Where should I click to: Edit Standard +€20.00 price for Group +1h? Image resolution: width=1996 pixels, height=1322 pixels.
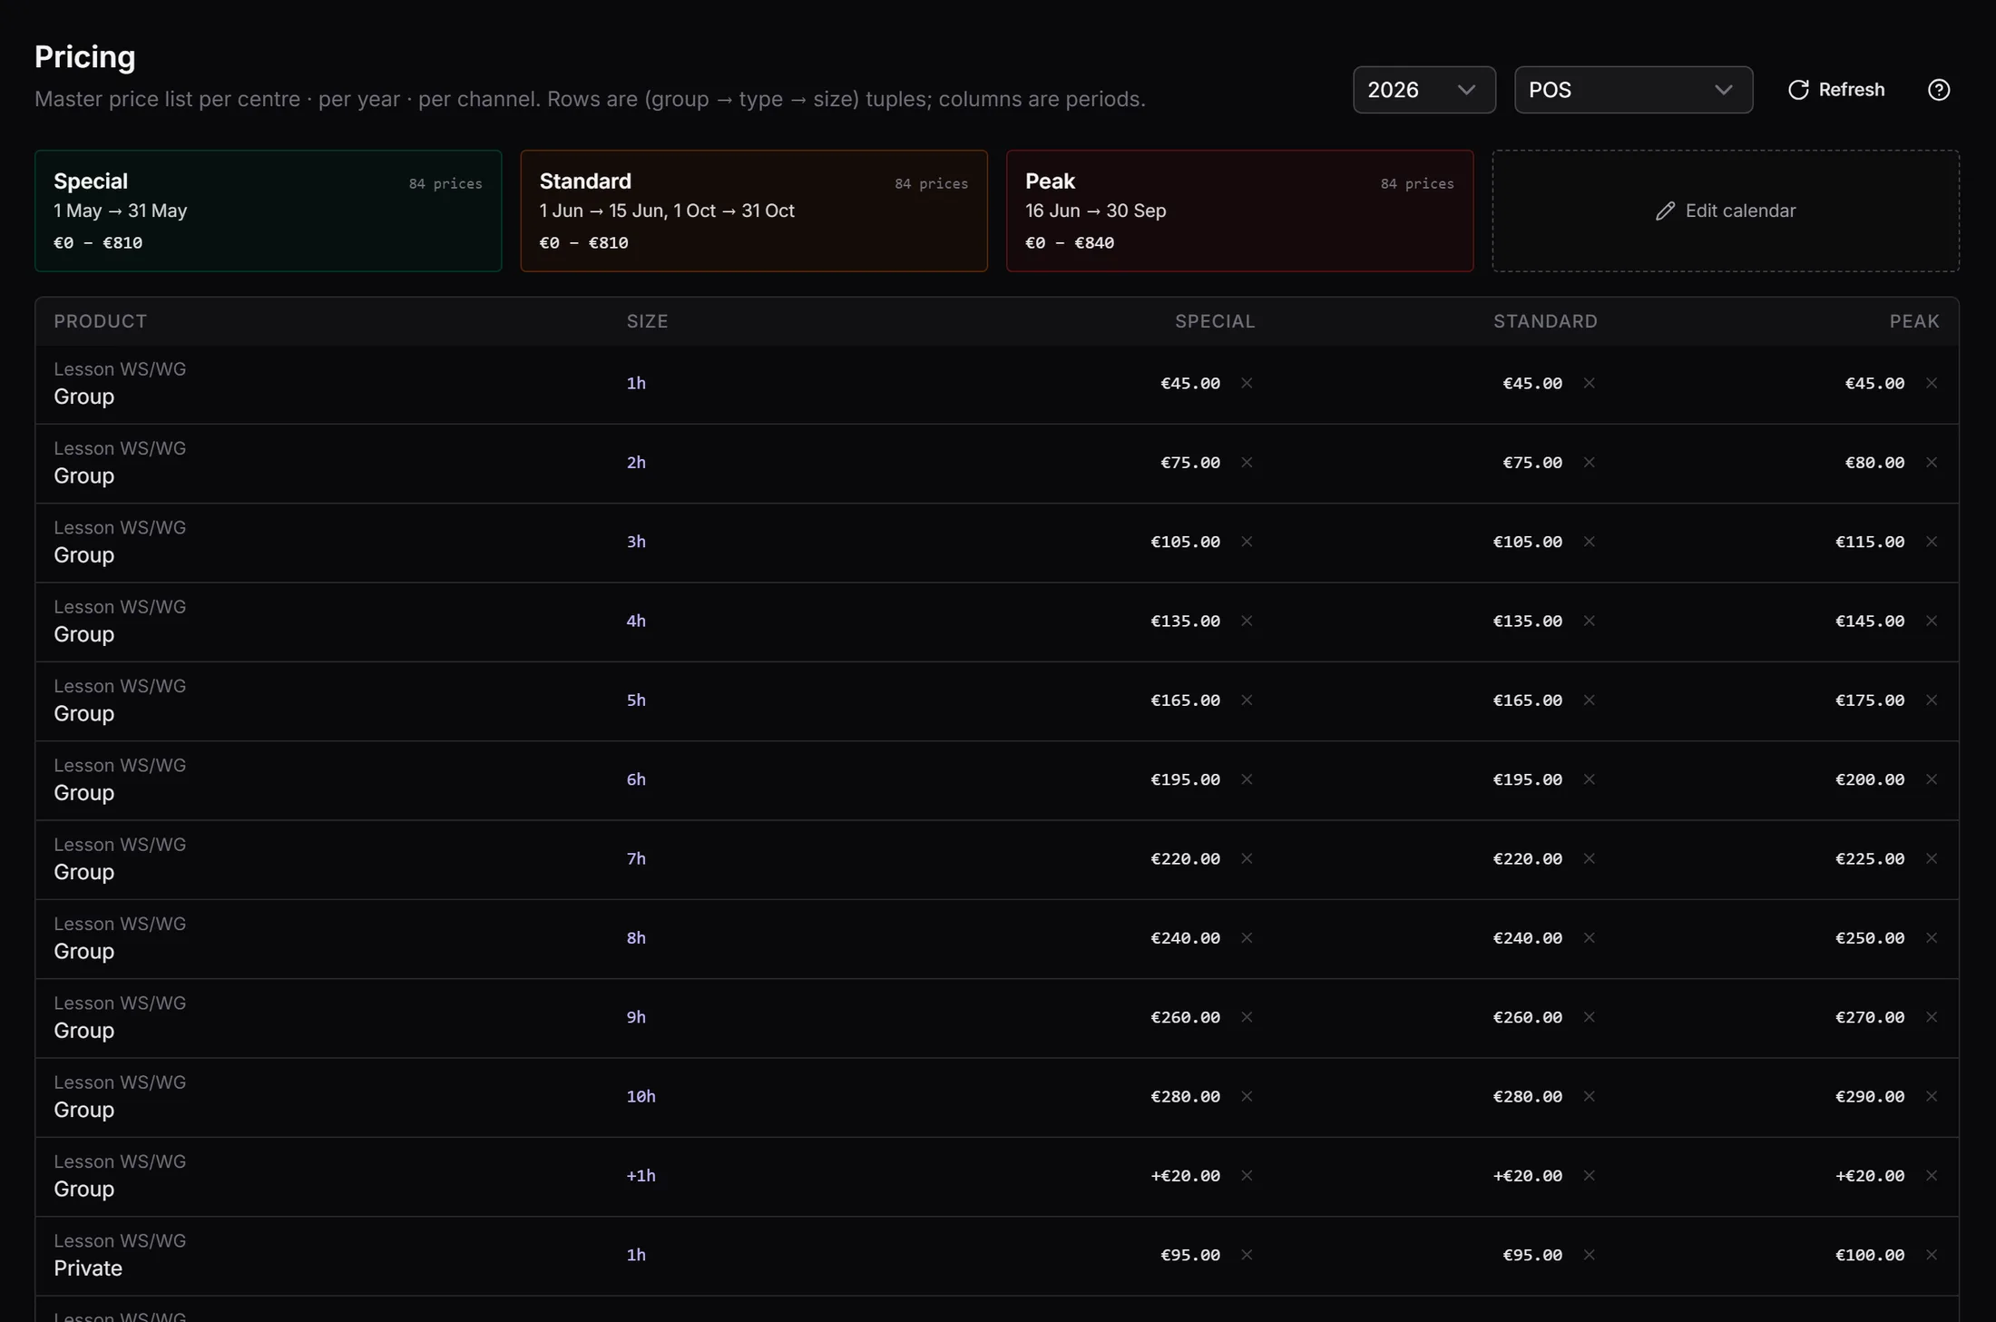tap(1528, 1176)
